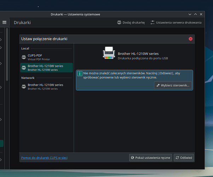
Task: Select network Brother HL-1210W series printer
Action: (46, 87)
